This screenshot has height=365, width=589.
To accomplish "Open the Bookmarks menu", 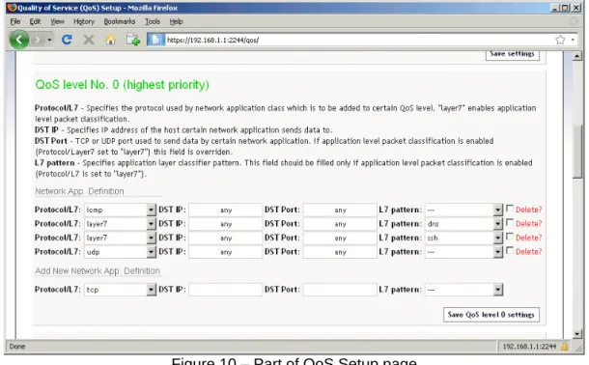I will click(120, 21).
